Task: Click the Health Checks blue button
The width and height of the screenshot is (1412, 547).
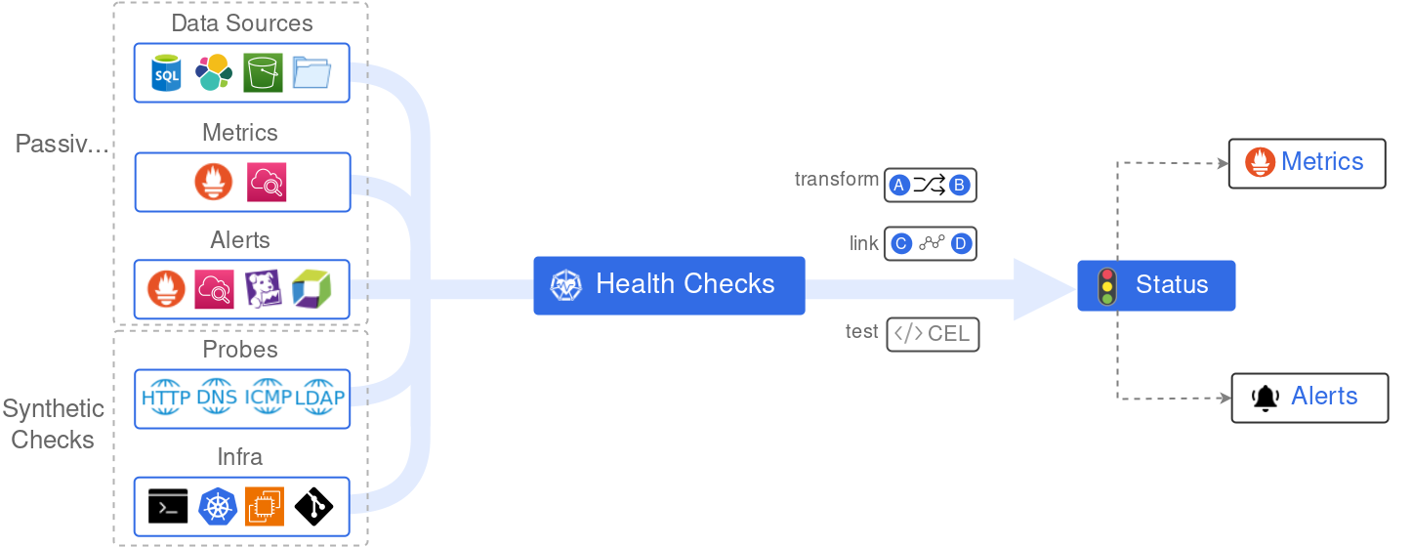Action: click(x=669, y=285)
